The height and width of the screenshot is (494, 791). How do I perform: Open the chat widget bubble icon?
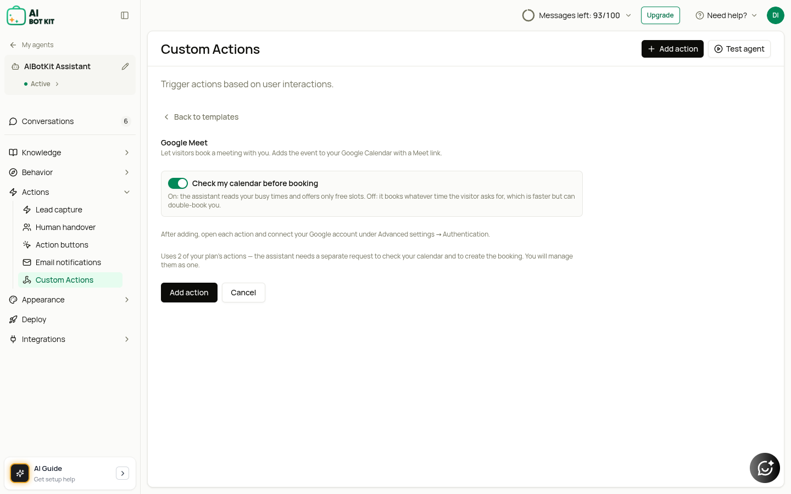click(x=765, y=468)
